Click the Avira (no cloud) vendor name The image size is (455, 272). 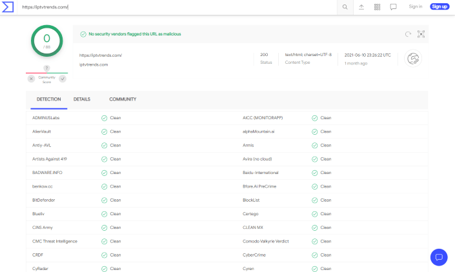(258, 159)
